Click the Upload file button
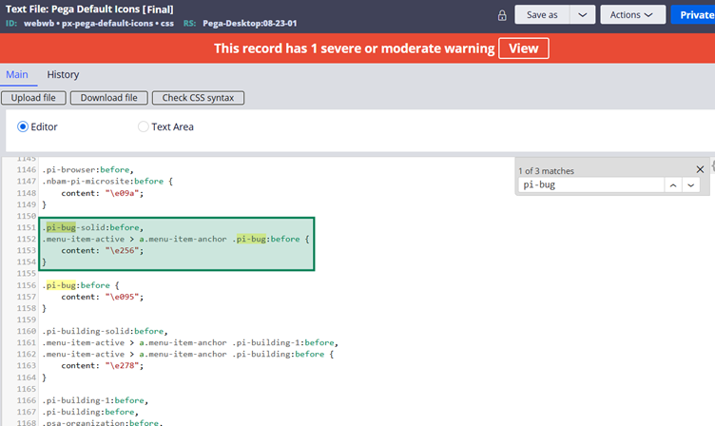715x426 pixels. click(x=34, y=98)
